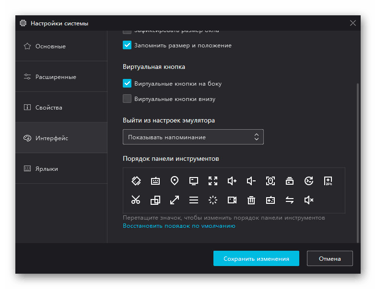Select the video record camera icon

(x=232, y=200)
